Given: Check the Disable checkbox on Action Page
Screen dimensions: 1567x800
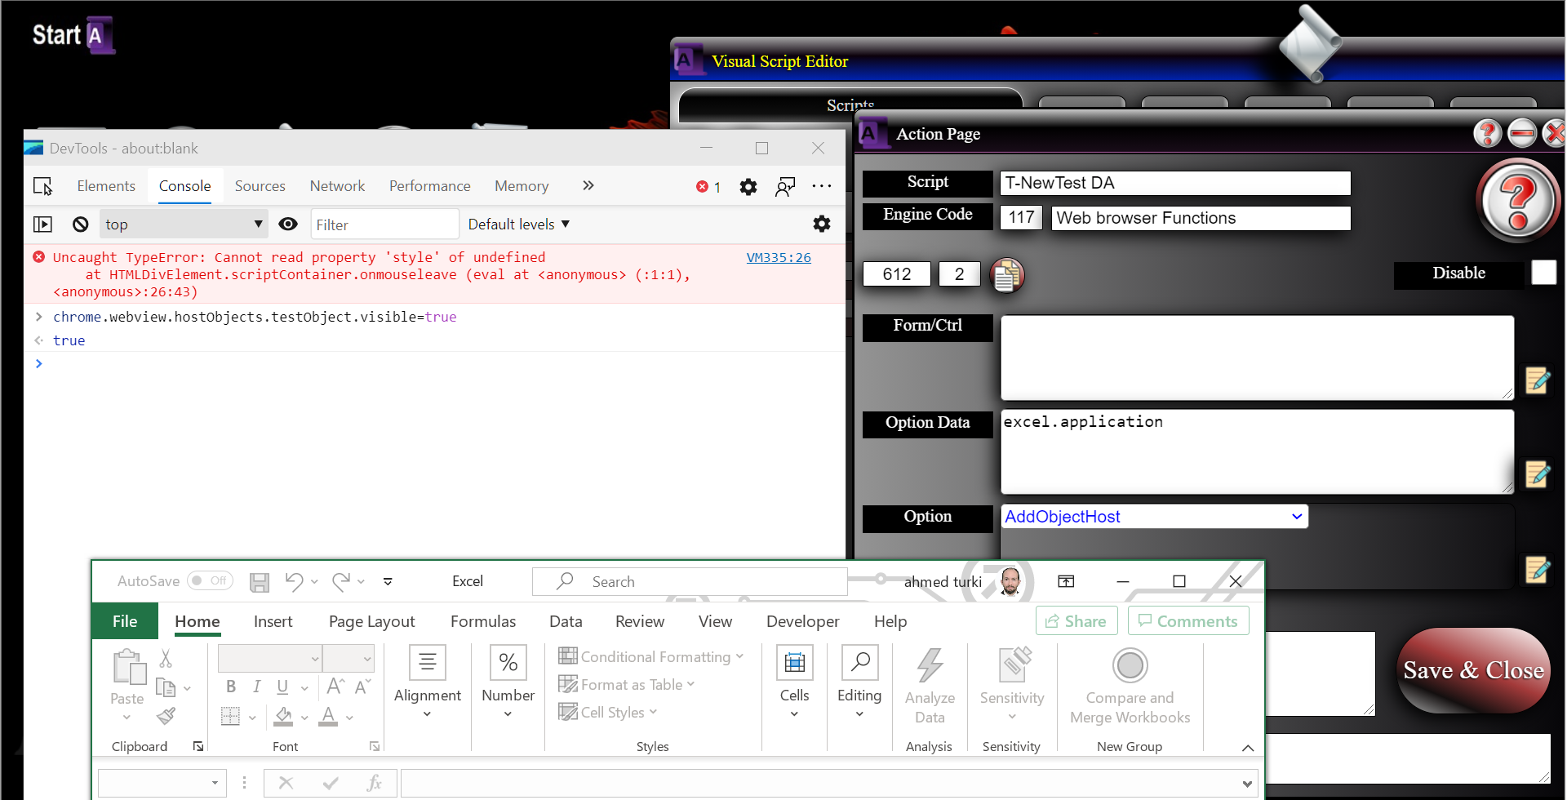Looking at the screenshot, I should 1543,273.
